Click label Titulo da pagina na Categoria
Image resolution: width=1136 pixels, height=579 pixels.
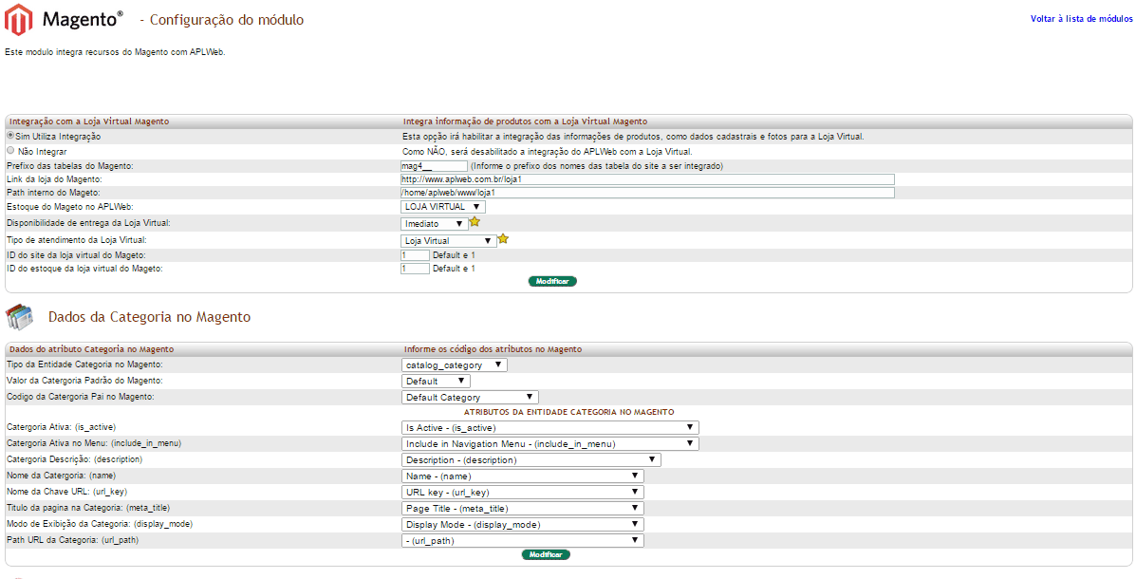pos(87,508)
